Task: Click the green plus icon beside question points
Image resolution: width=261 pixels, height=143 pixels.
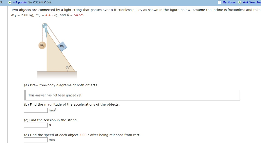Action: pyautogui.click(x=10, y=2)
